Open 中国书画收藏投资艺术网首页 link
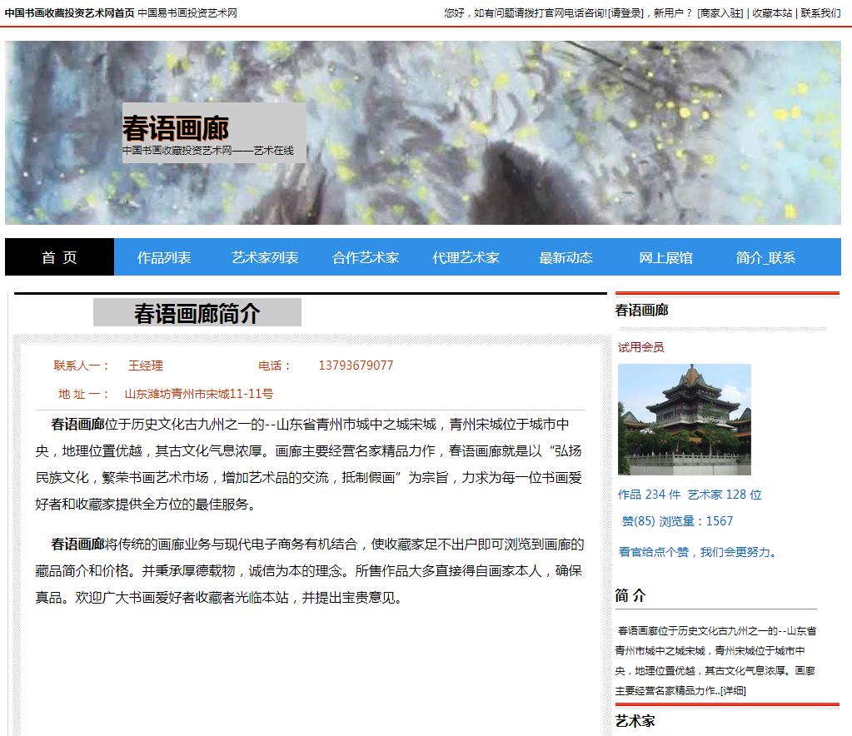The image size is (852, 736). 70,13
